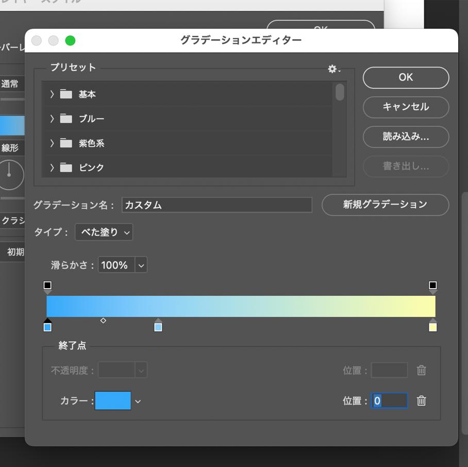The width and height of the screenshot is (468, 467).
Task: Click キャンセル to cancel the dialog
Action: [406, 107]
